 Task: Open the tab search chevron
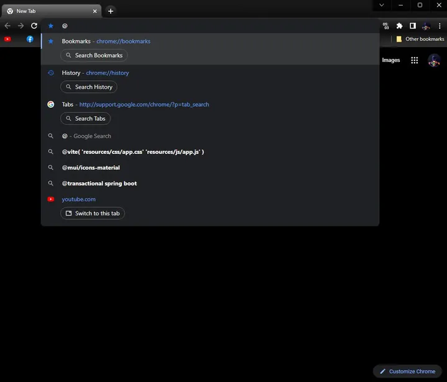382,5
